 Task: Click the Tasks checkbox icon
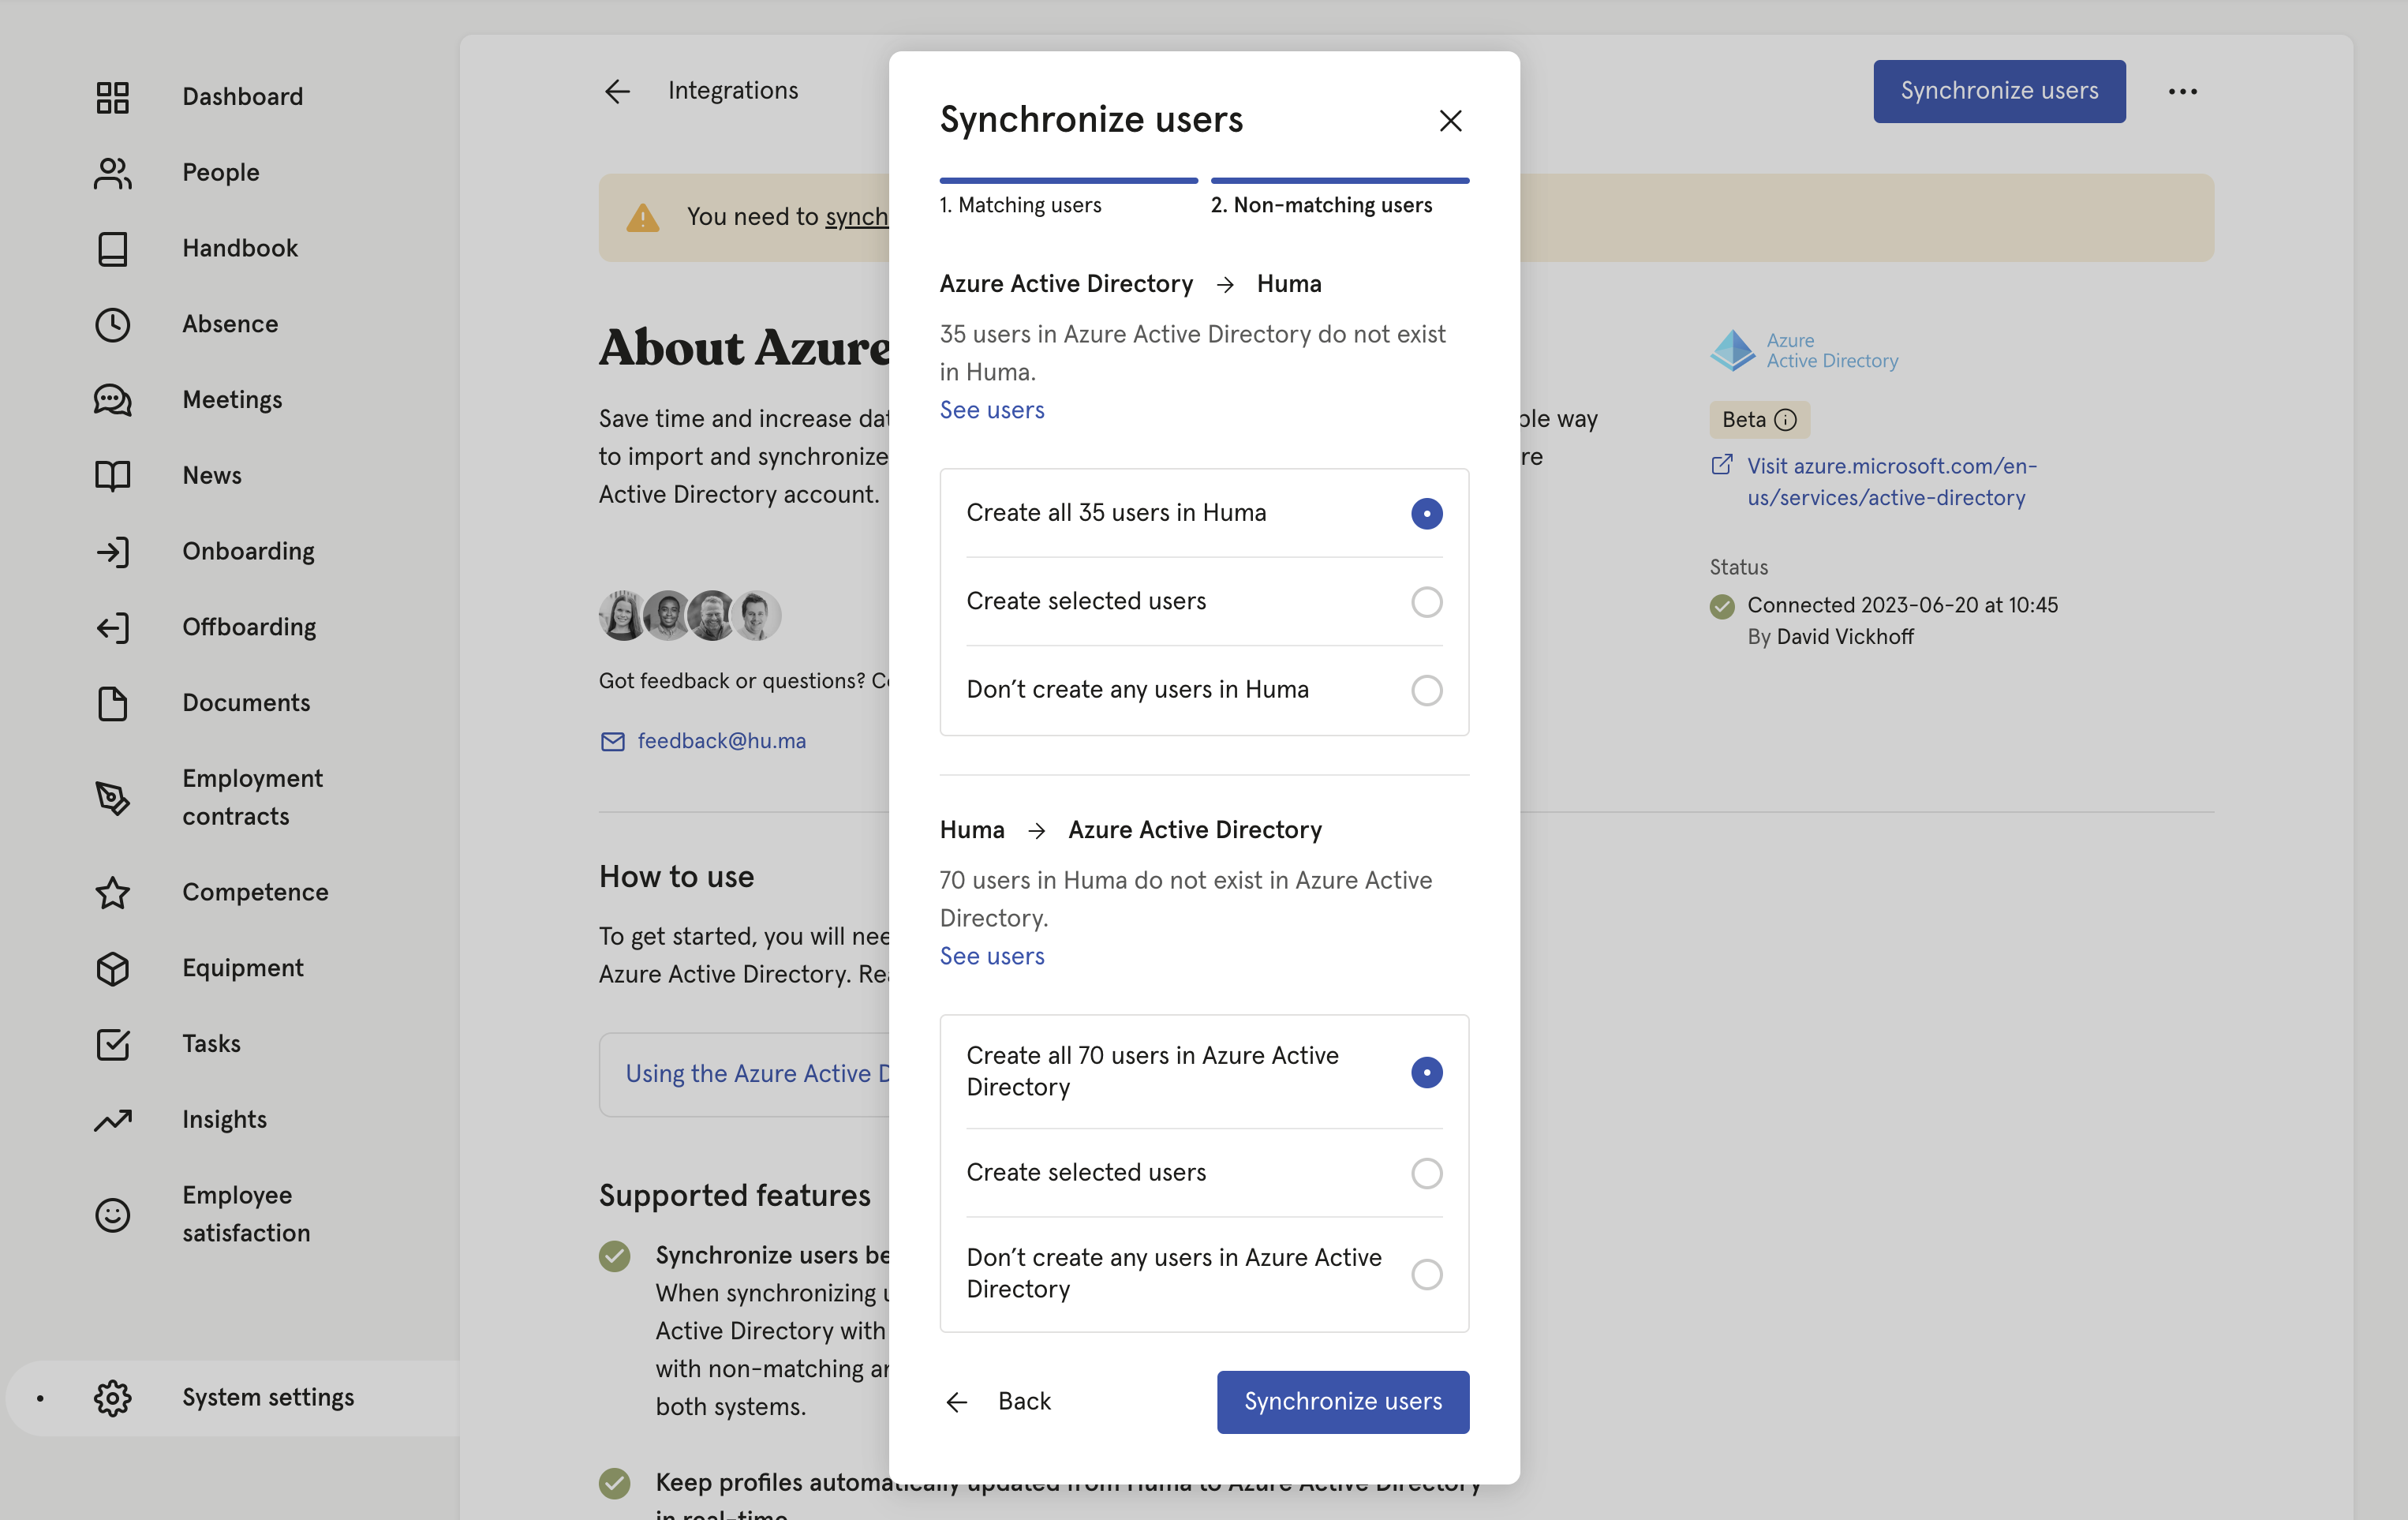click(x=112, y=1044)
